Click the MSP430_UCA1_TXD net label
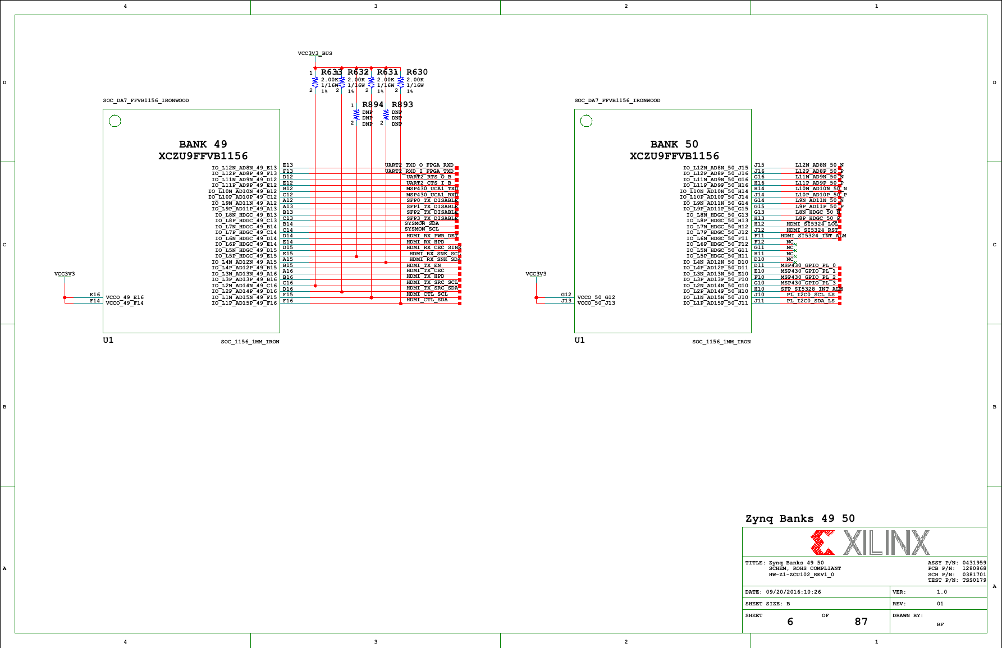The width and height of the screenshot is (1002, 648). [432, 189]
